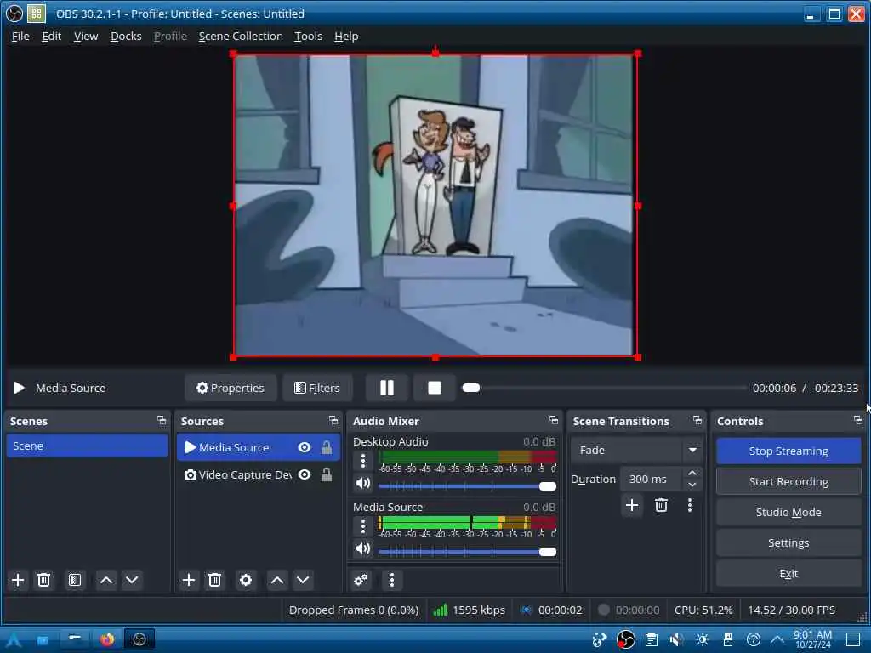This screenshot has height=653, width=871.
Task: Remove selected source with trash icon
Action: [214, 580]
